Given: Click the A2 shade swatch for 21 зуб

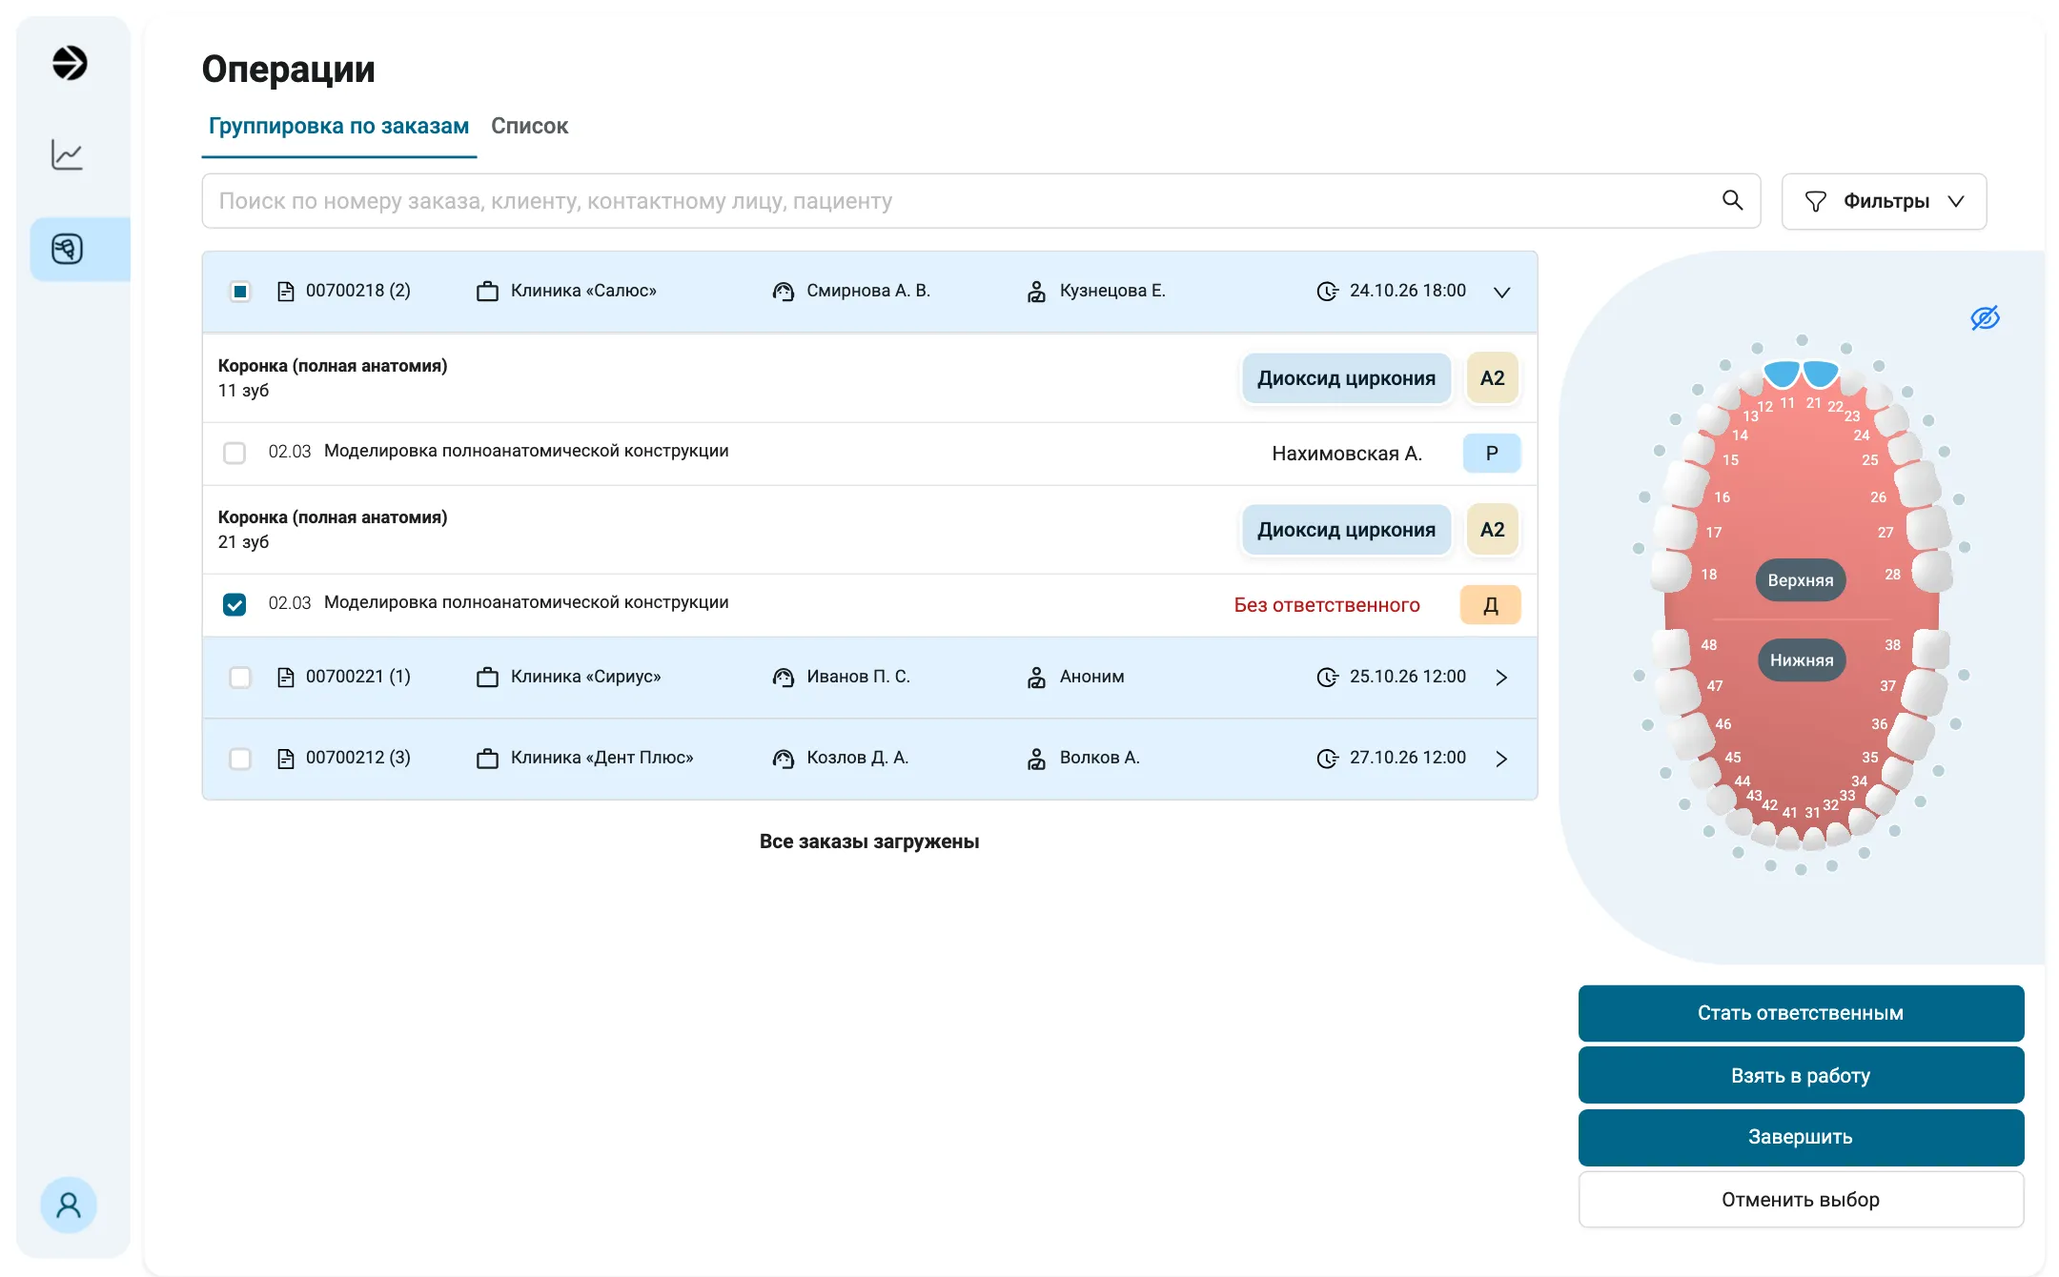Looking at the screenshot, I should (1492, 529).
